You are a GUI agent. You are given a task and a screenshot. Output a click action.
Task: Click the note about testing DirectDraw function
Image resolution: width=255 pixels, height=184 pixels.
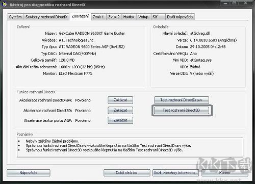click(x=108, y=146)
